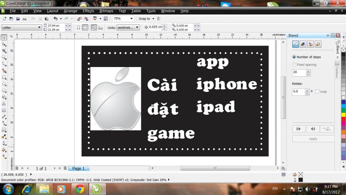The height and width of the screenshot is (195, 346).
Task: Switch page to landscape orientation
Action: click(x=85, y=27)
